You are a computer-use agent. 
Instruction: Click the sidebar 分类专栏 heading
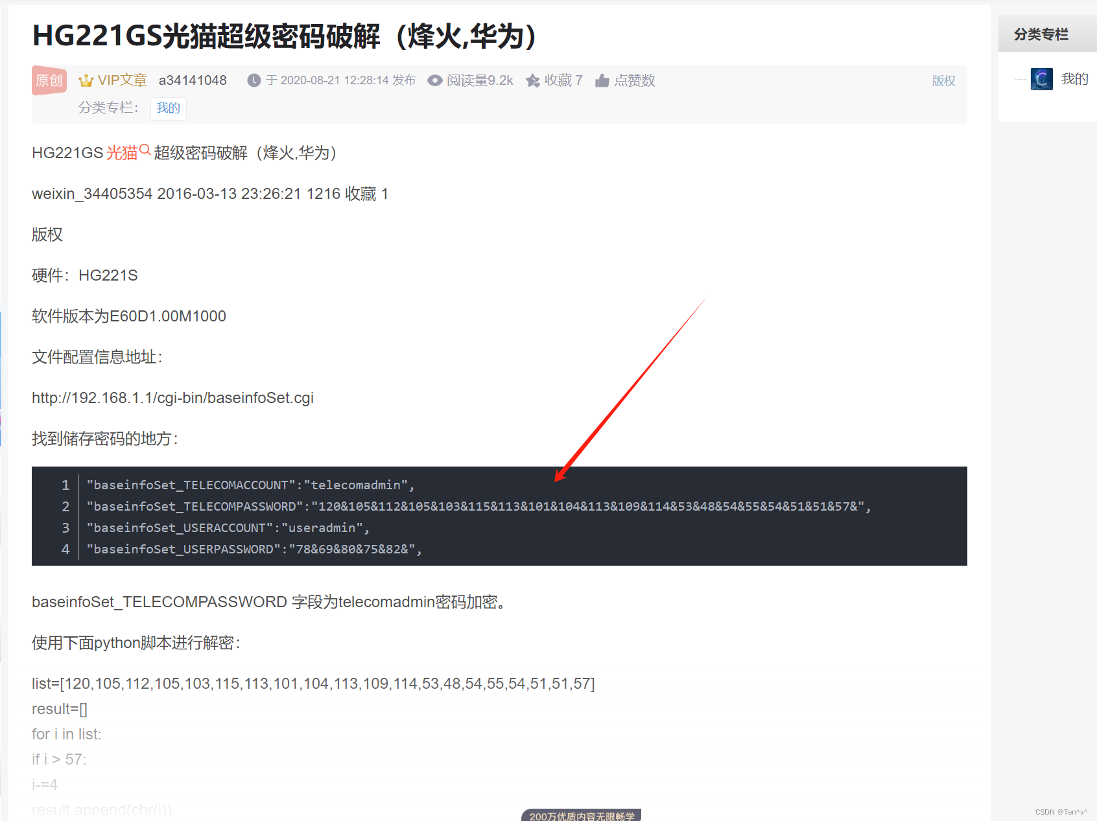(1041, 34)
